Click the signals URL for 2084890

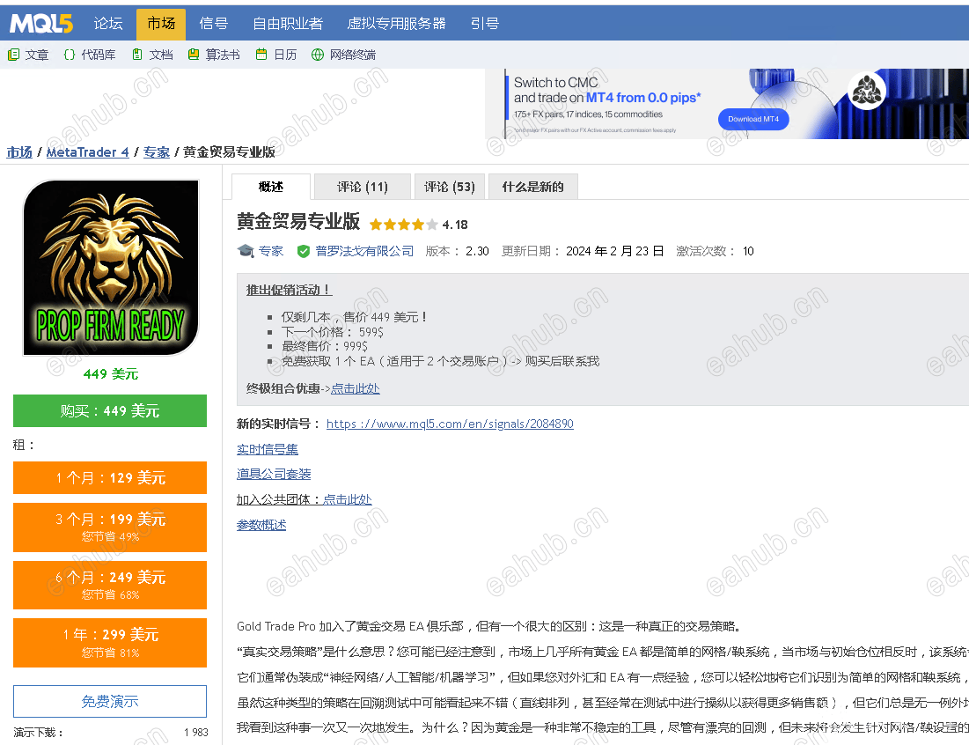tap(450, 424)
